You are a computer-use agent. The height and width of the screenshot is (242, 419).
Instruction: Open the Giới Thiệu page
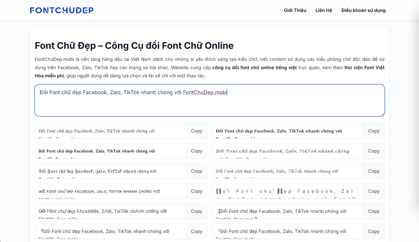(x=295, y=10)
